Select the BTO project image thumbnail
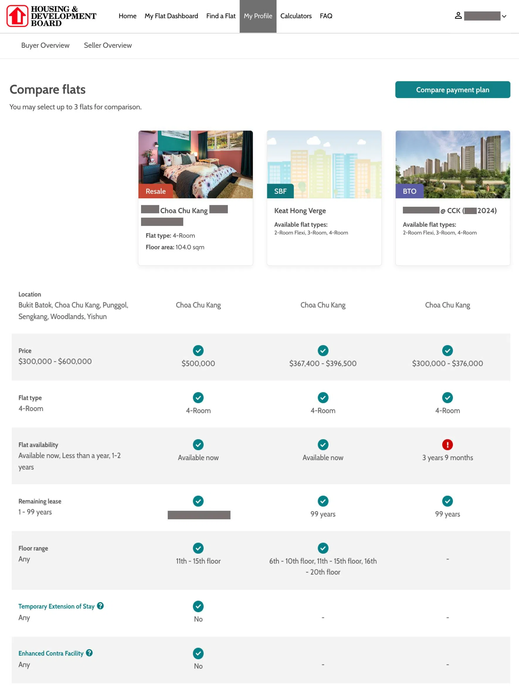Image resolution: width=519 pixels, height=700 pixels. click(x=452, y=164)
